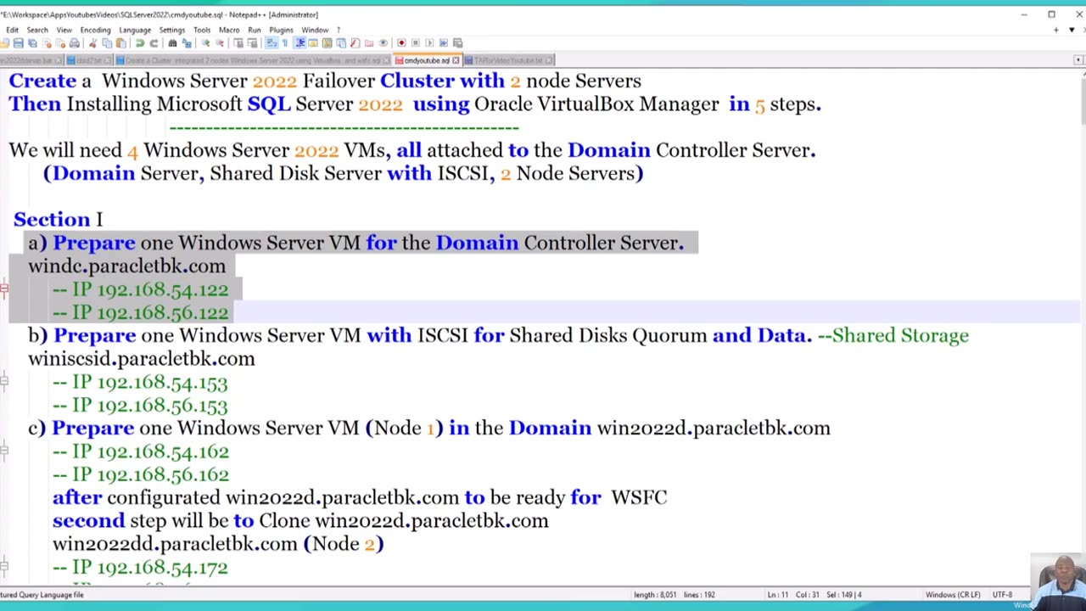Click the webcam thumbnail at bottom right
Screen dimensions: 1086x611
1058,581
